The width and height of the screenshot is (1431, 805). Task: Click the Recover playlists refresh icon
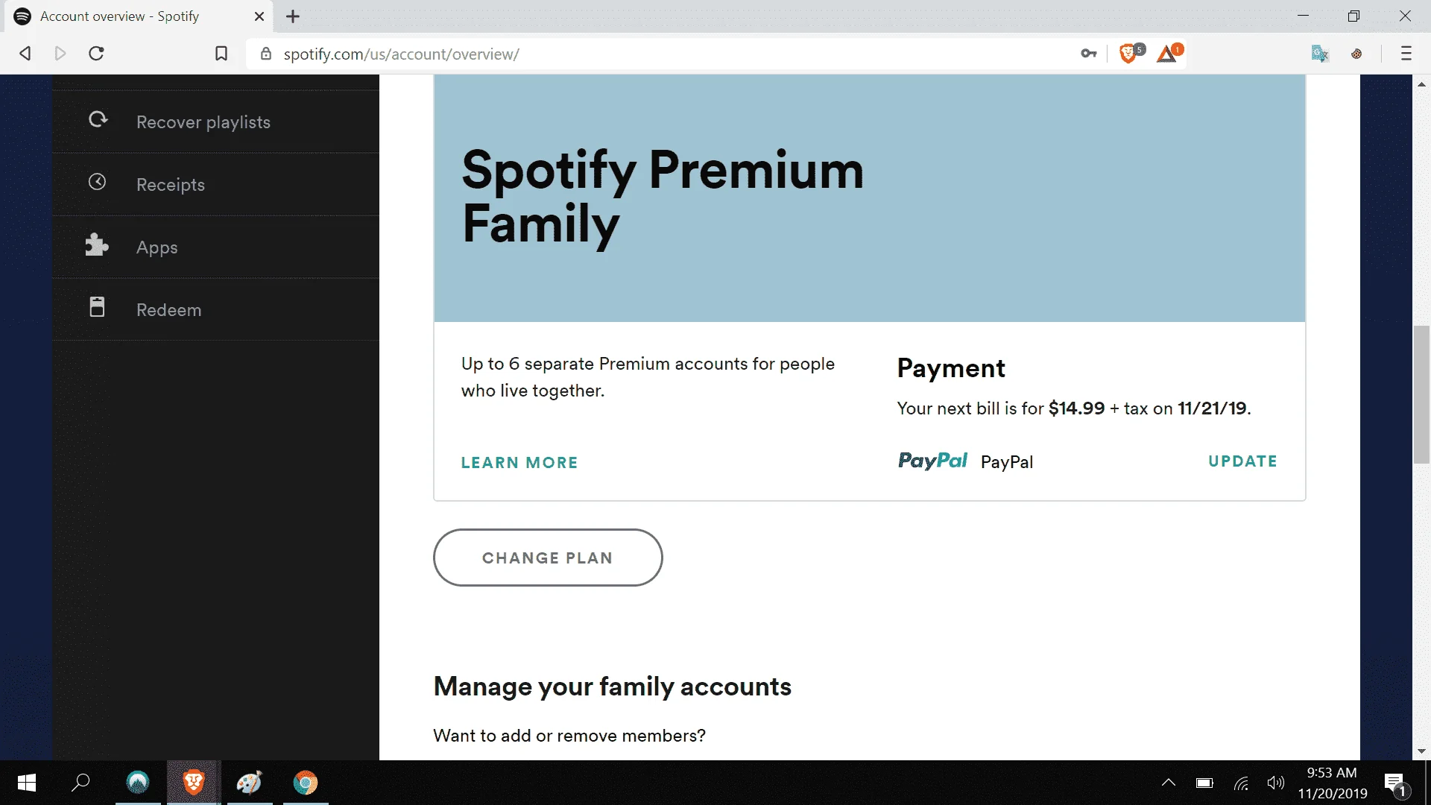click(x=98, y=119)
